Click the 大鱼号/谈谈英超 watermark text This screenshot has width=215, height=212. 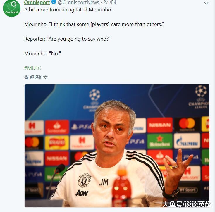point(187,204)
